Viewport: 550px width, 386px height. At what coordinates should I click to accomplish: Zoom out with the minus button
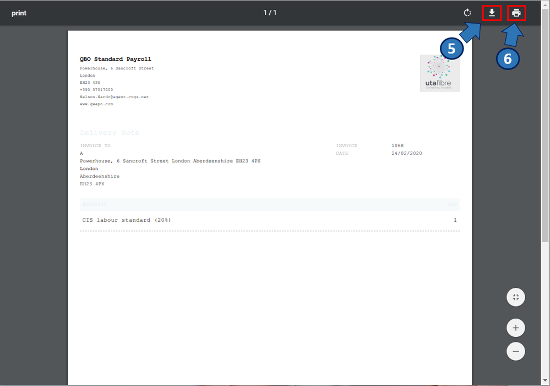coord(516,351)
